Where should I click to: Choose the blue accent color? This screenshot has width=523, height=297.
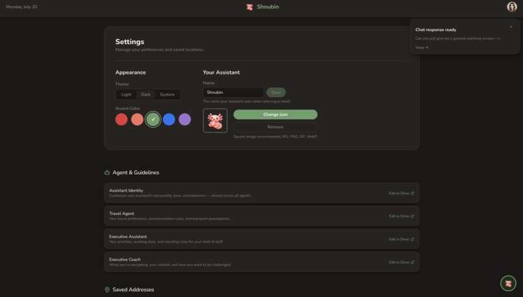click(169, 120)
